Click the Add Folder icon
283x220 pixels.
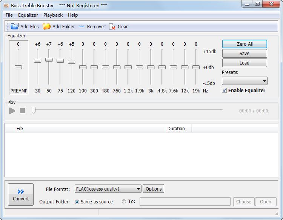47,26
